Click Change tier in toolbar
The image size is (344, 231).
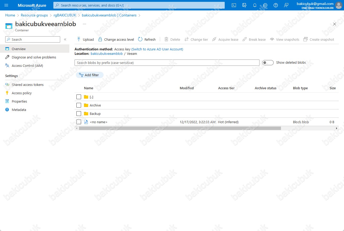click(196, 39)
